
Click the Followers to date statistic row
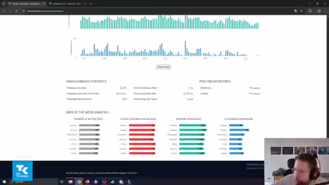click(x=97, y=88)
